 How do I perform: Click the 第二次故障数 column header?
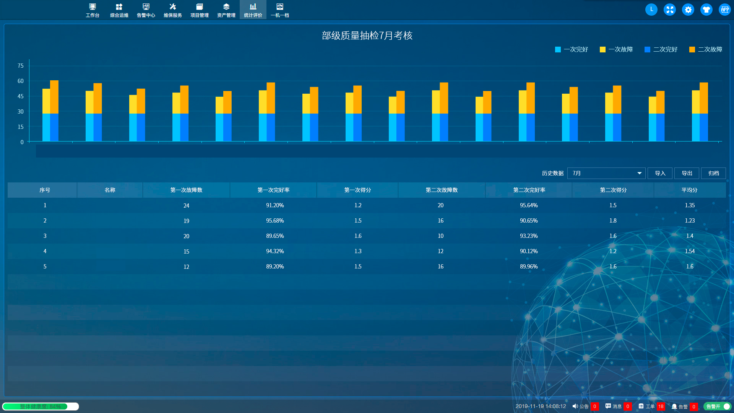coord(442,190)
